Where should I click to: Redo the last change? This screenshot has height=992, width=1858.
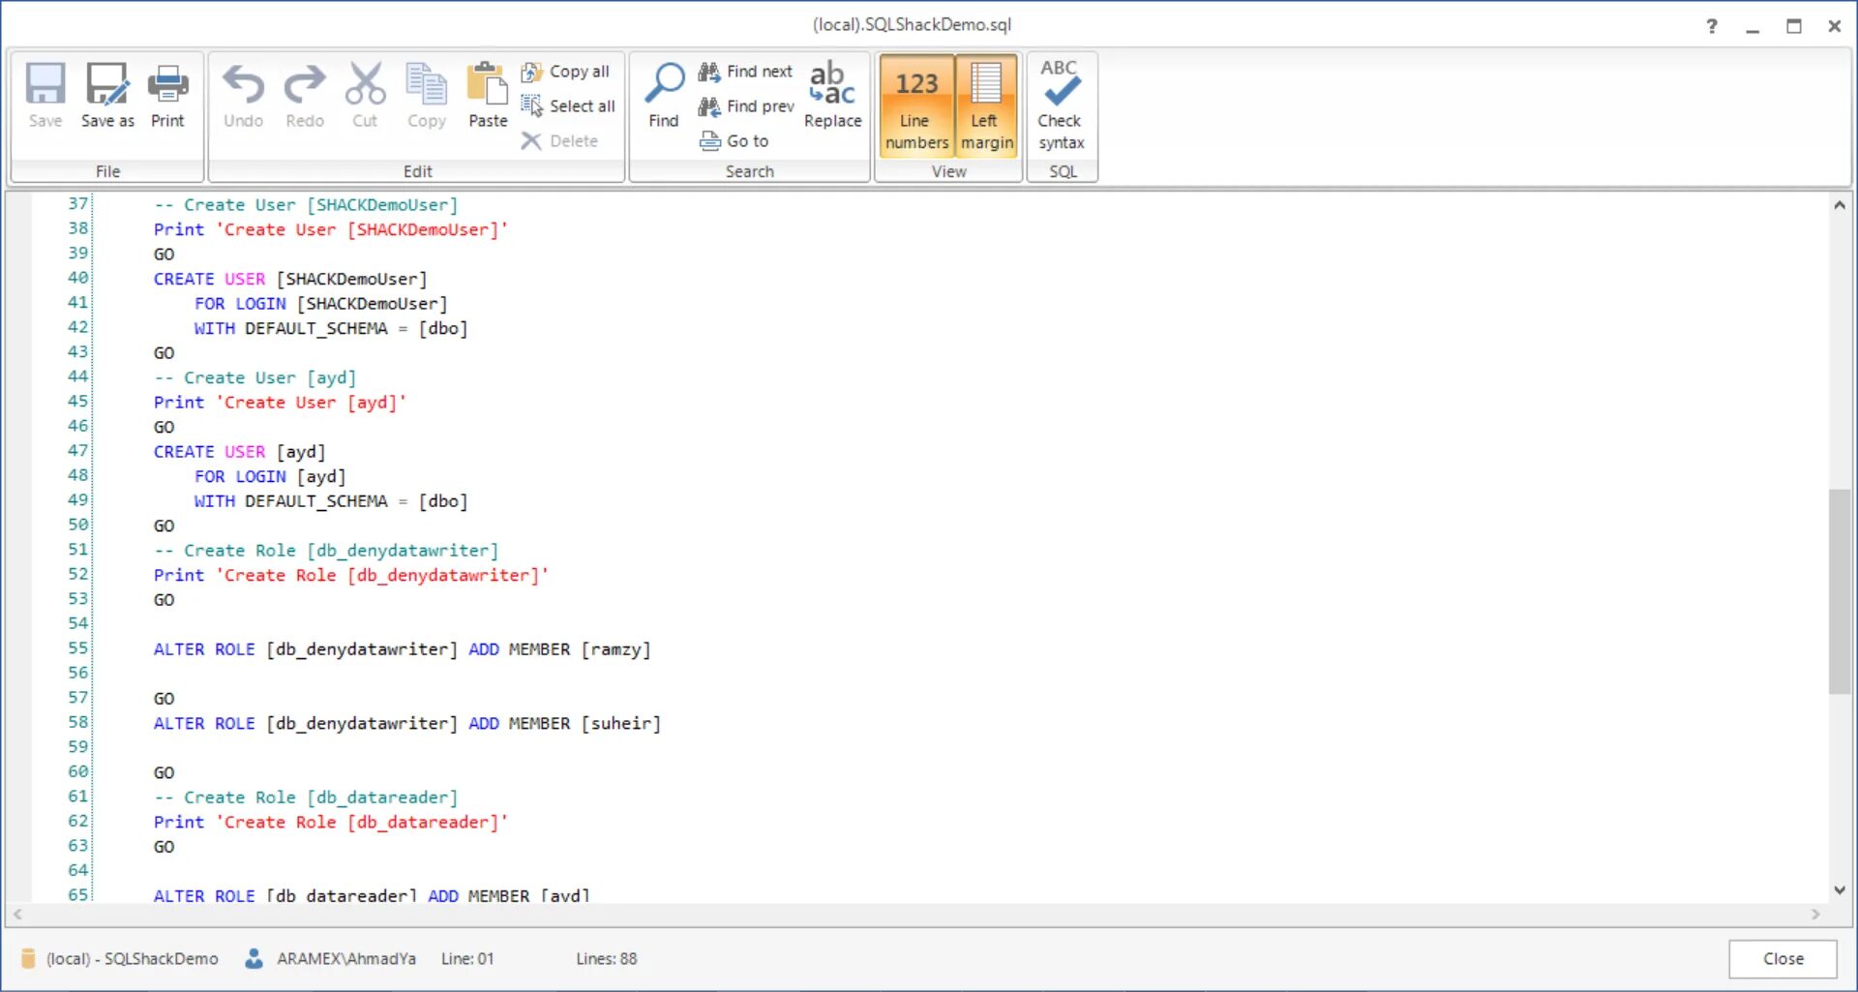pos(305,95)
